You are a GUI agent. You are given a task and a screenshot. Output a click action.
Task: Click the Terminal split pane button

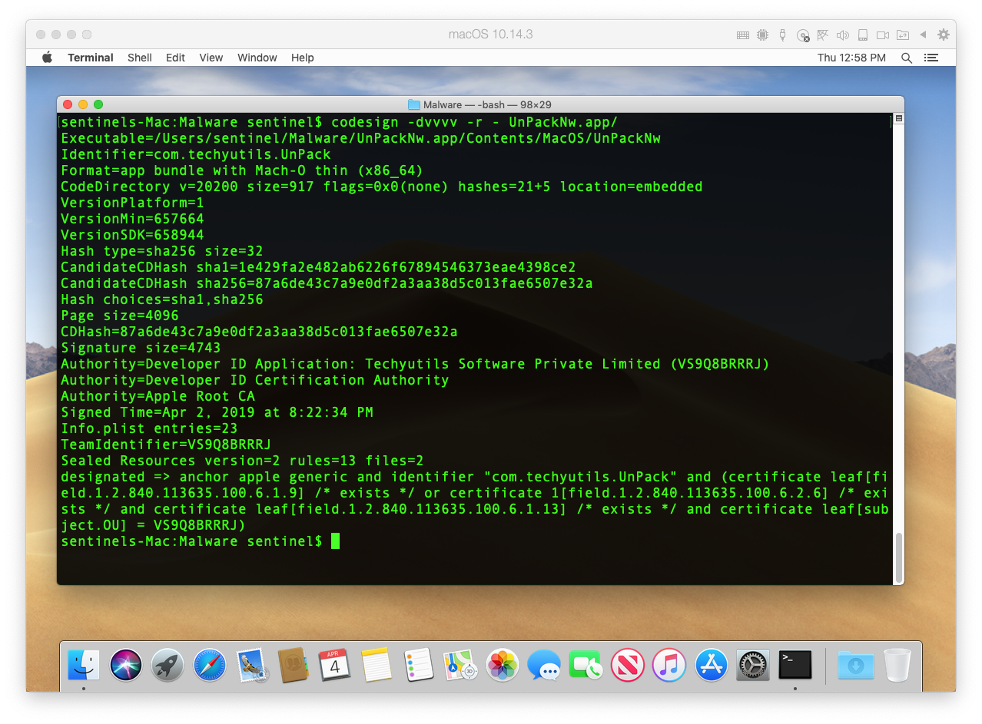898,118
